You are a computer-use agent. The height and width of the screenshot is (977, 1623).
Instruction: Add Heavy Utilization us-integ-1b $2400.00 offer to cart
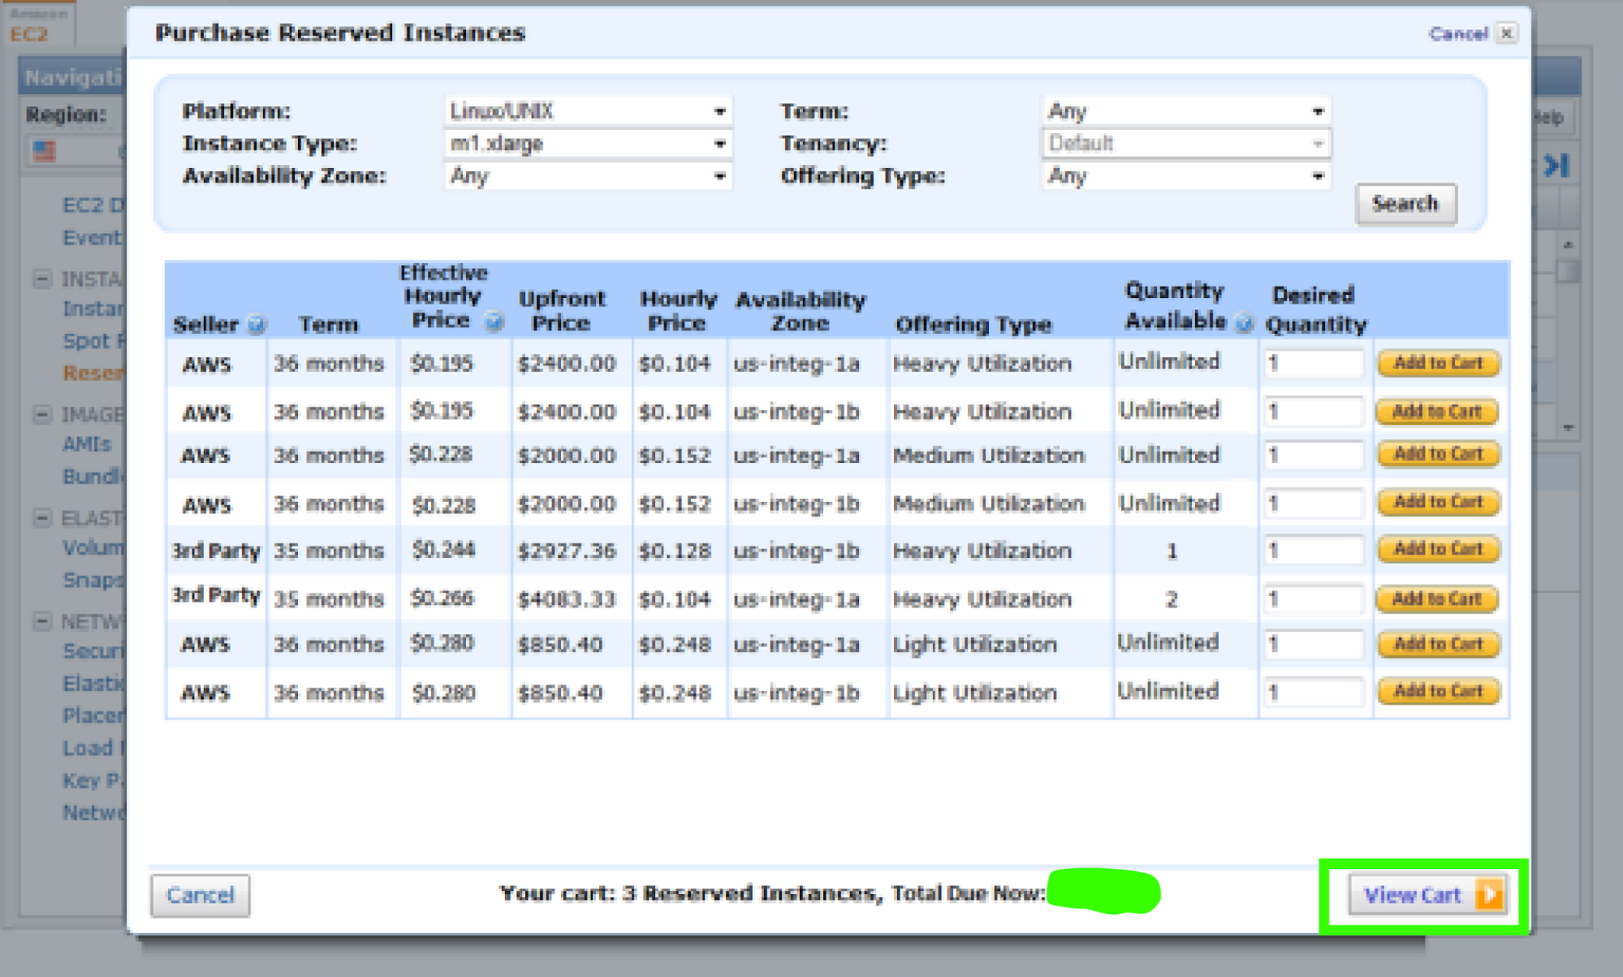click(1437, 412)
